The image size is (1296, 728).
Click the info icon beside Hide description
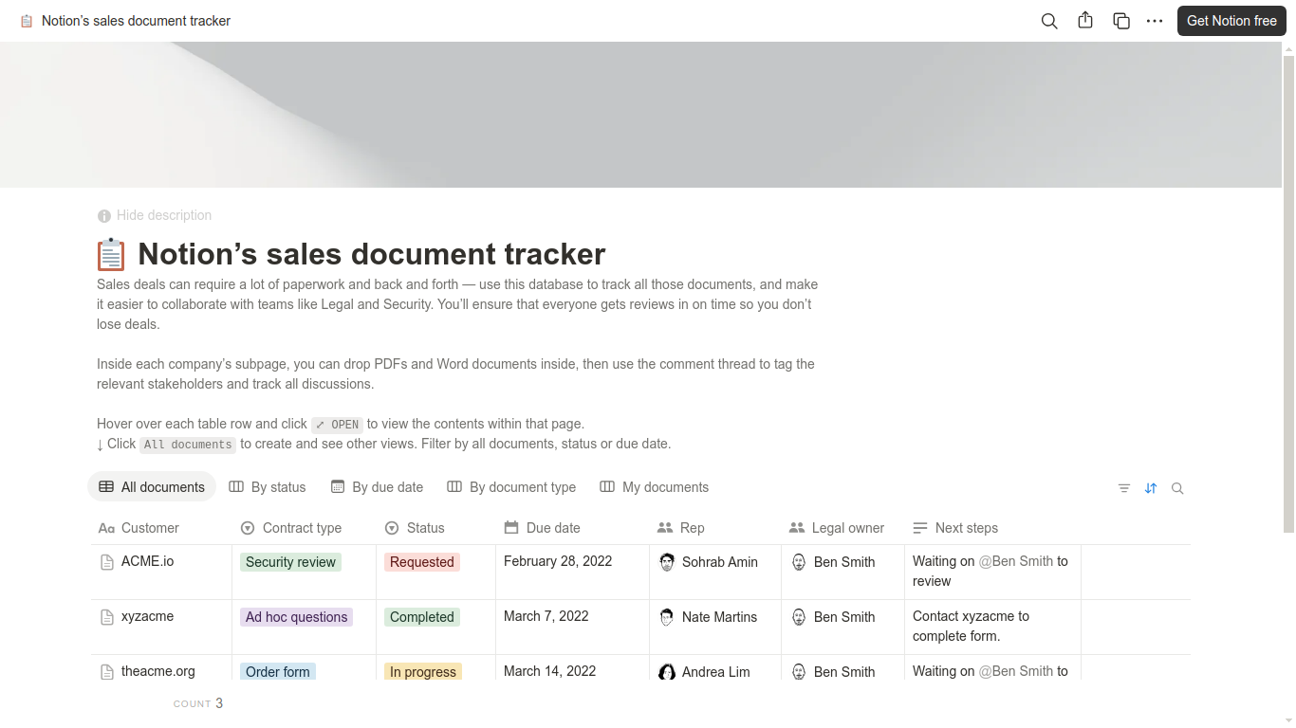[x=104, y=216]
